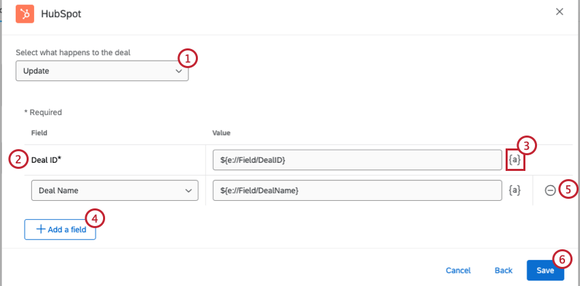580x286 pixels.
Task: Open piped text menu for Deal ID value
Action: [515, 160]
